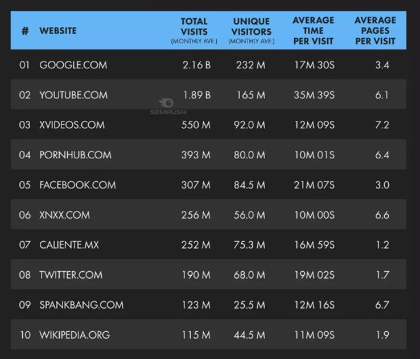
Task: Click the # column header
Action: coord(25,31)
